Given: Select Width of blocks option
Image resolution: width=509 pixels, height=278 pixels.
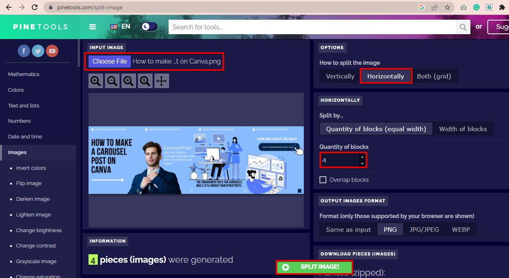Looking at the screenshot, I should 463,129.
